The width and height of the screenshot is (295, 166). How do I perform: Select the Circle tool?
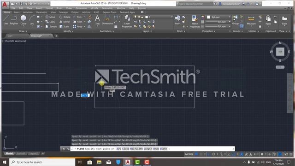point(24,20)
